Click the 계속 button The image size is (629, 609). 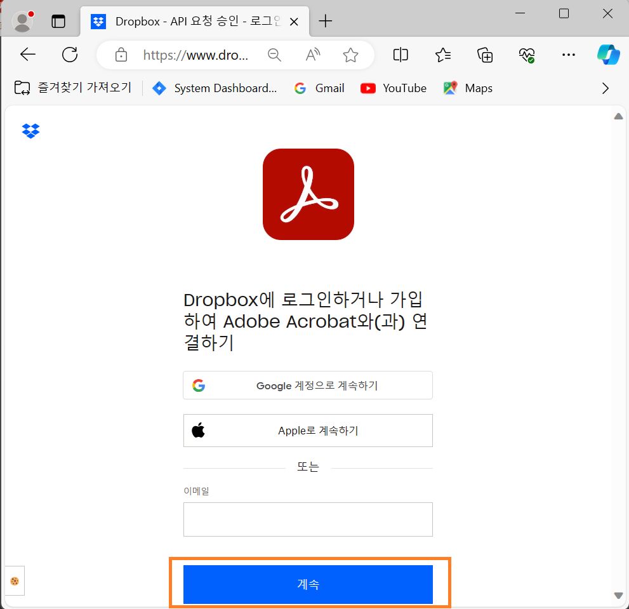[308, 584]
